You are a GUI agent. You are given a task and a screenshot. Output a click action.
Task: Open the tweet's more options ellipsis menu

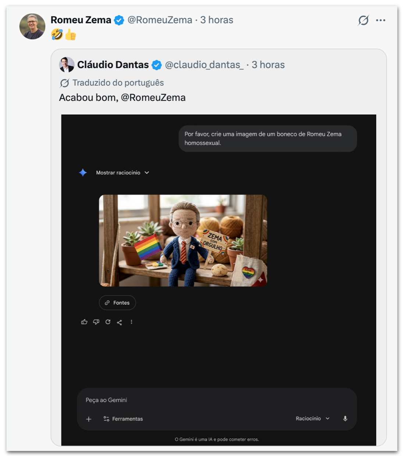[381, 20]
